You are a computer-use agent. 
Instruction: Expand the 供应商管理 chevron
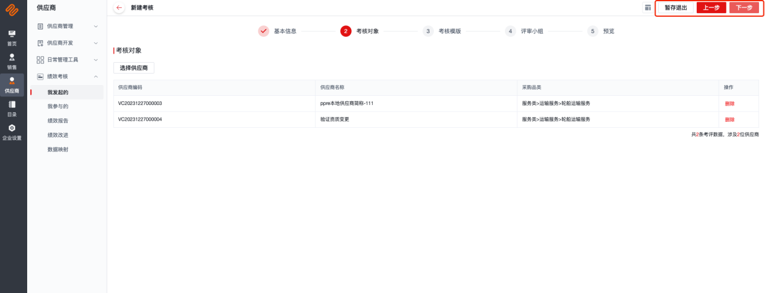click(96, 27)
